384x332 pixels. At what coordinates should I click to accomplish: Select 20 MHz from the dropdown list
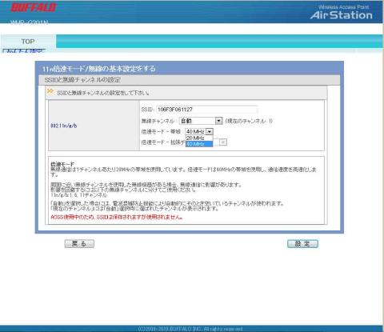click(x=199, y=138)
